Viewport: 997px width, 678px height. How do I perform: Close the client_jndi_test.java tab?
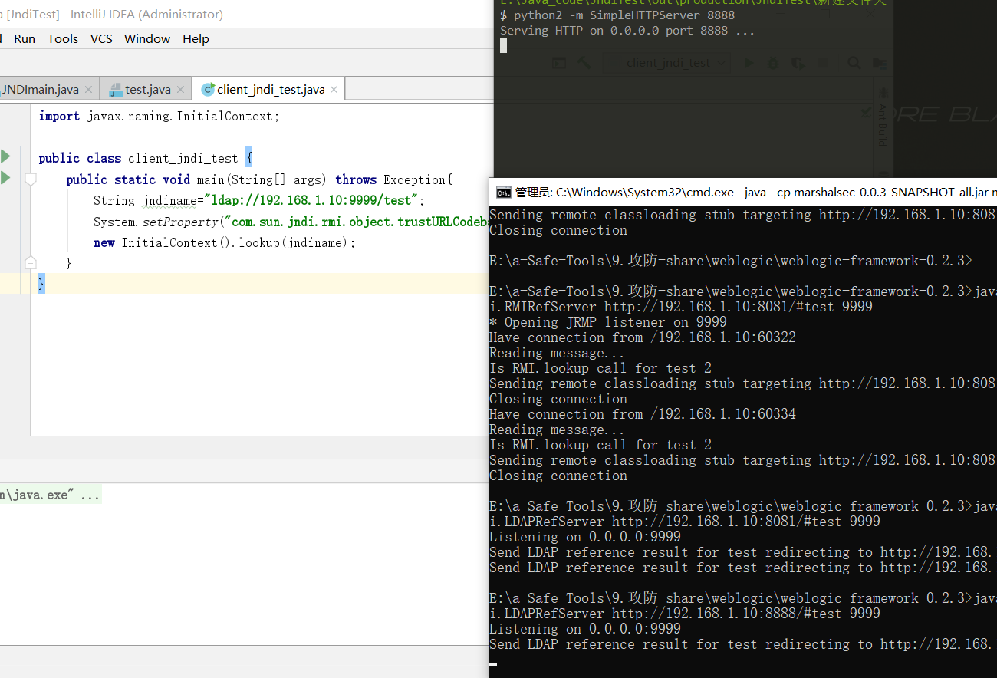[334, 90]
